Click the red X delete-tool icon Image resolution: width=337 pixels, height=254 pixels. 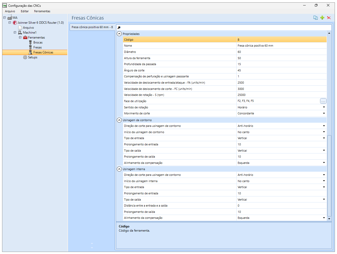[329, 18]
